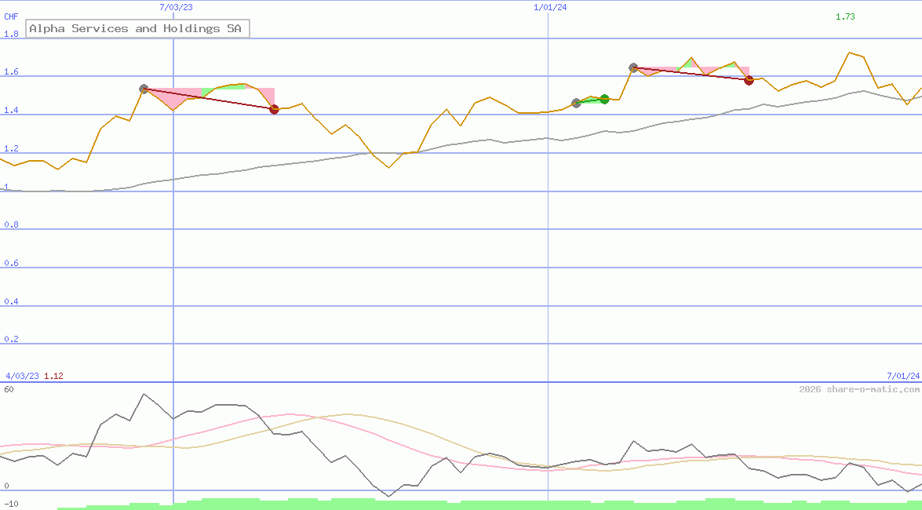Click the 1/01/24 date label
The width and height of the screenshot is (922, 510).
[x=550, y=7]
